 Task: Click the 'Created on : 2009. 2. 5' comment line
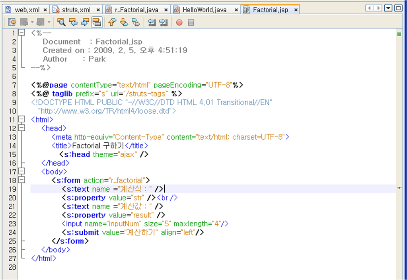click(115, 50)
